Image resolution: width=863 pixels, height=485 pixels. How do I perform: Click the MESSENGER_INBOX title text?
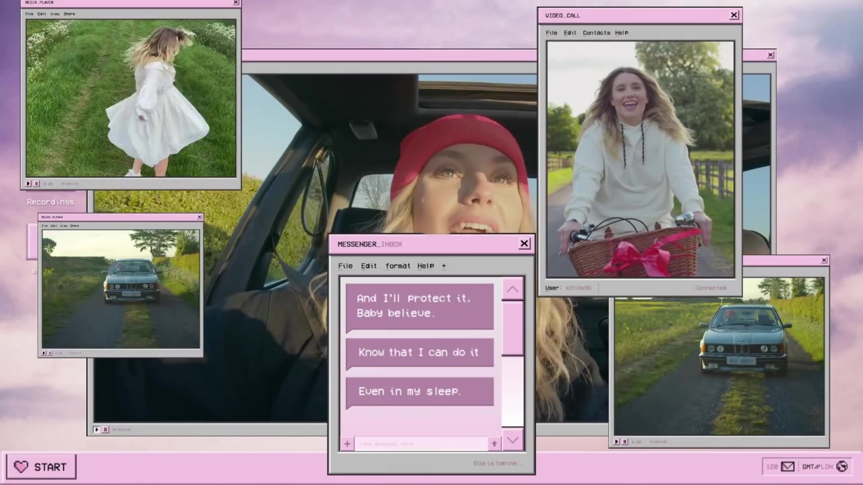[x=369, y=244]
